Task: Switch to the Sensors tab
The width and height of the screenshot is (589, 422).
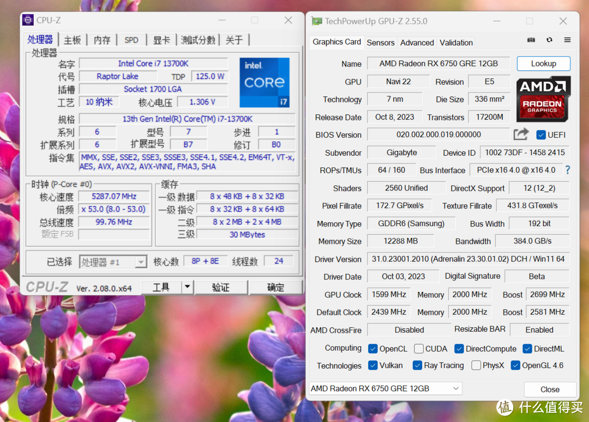Action: tap(381, 42)
